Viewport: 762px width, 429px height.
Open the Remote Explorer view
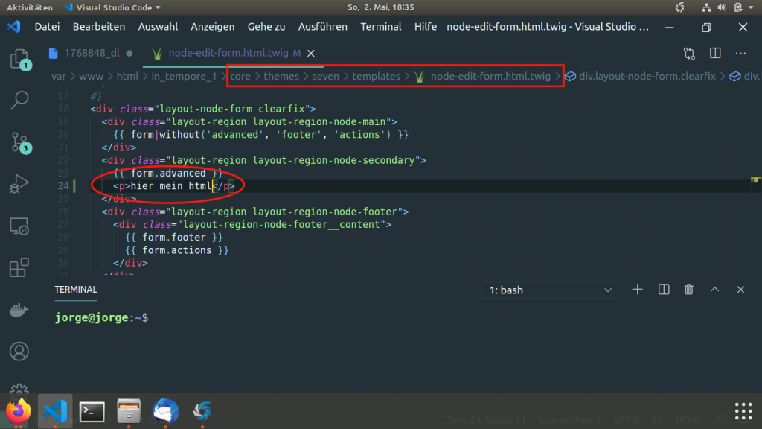click(20, 226)
